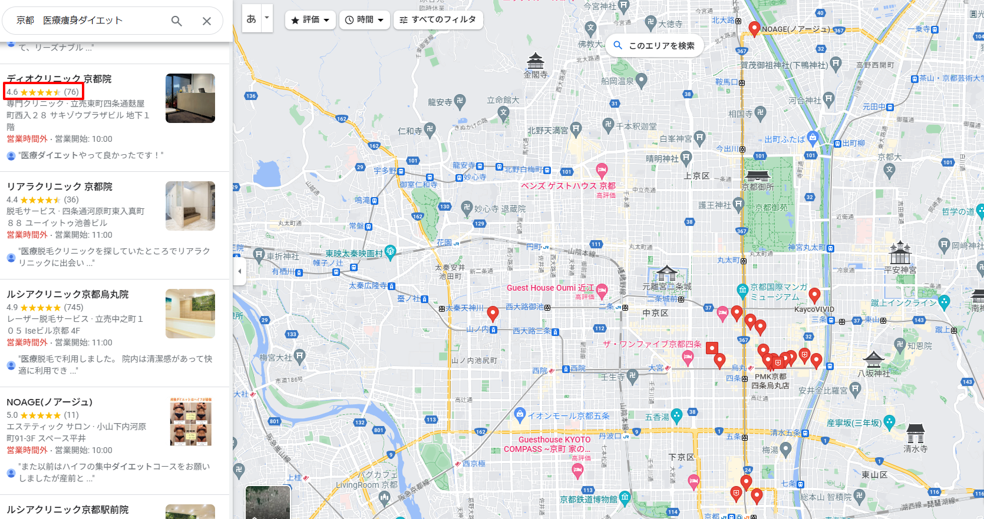984x519 pixels.
Task: Click the 八坂神社 shrine icon
Action: (874, 359)
